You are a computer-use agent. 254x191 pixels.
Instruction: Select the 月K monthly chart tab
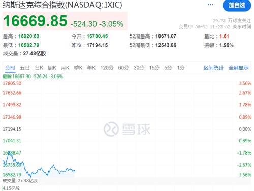65,68
